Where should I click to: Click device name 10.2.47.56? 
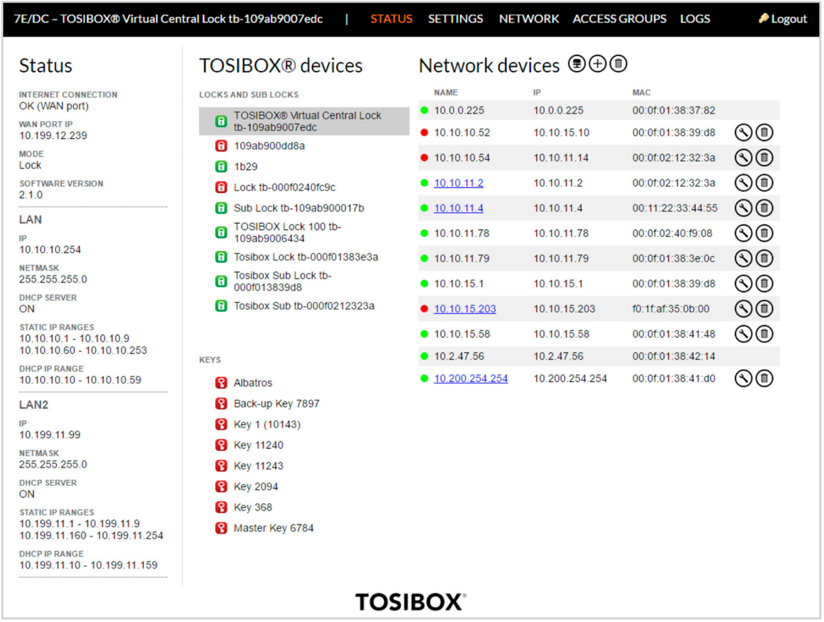[x=459, y=356]
